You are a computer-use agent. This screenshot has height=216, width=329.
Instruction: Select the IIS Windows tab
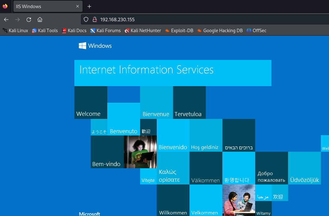point(48,6)
